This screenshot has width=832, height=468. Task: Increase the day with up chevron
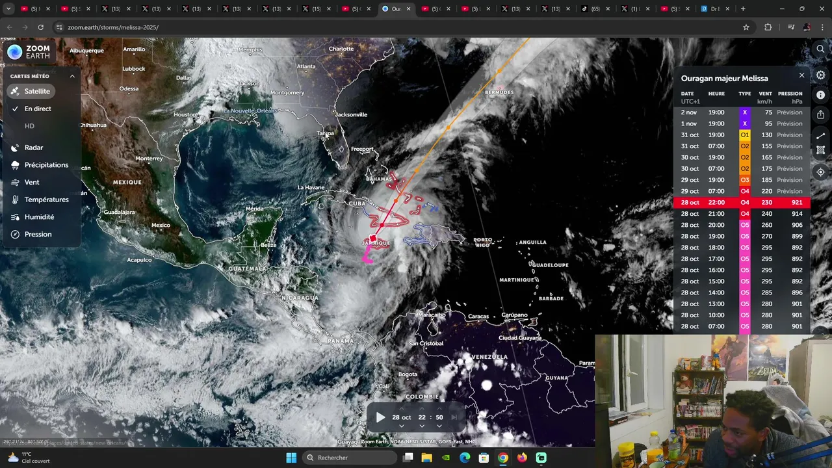coord(401,409)
